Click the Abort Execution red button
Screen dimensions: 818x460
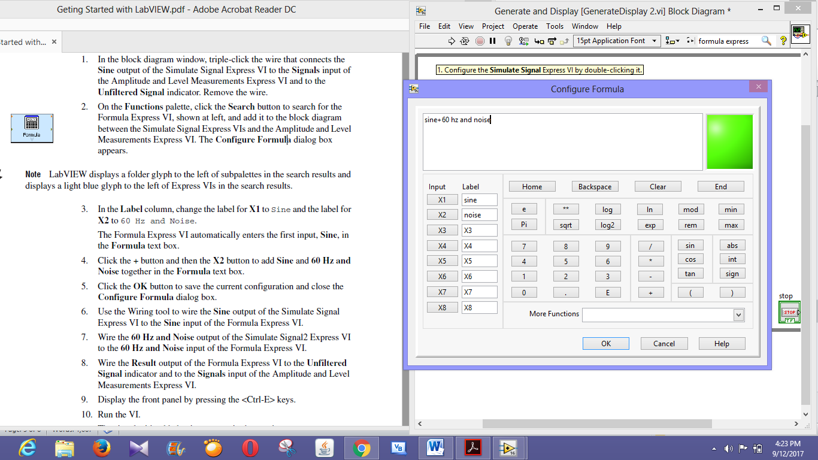479,41
